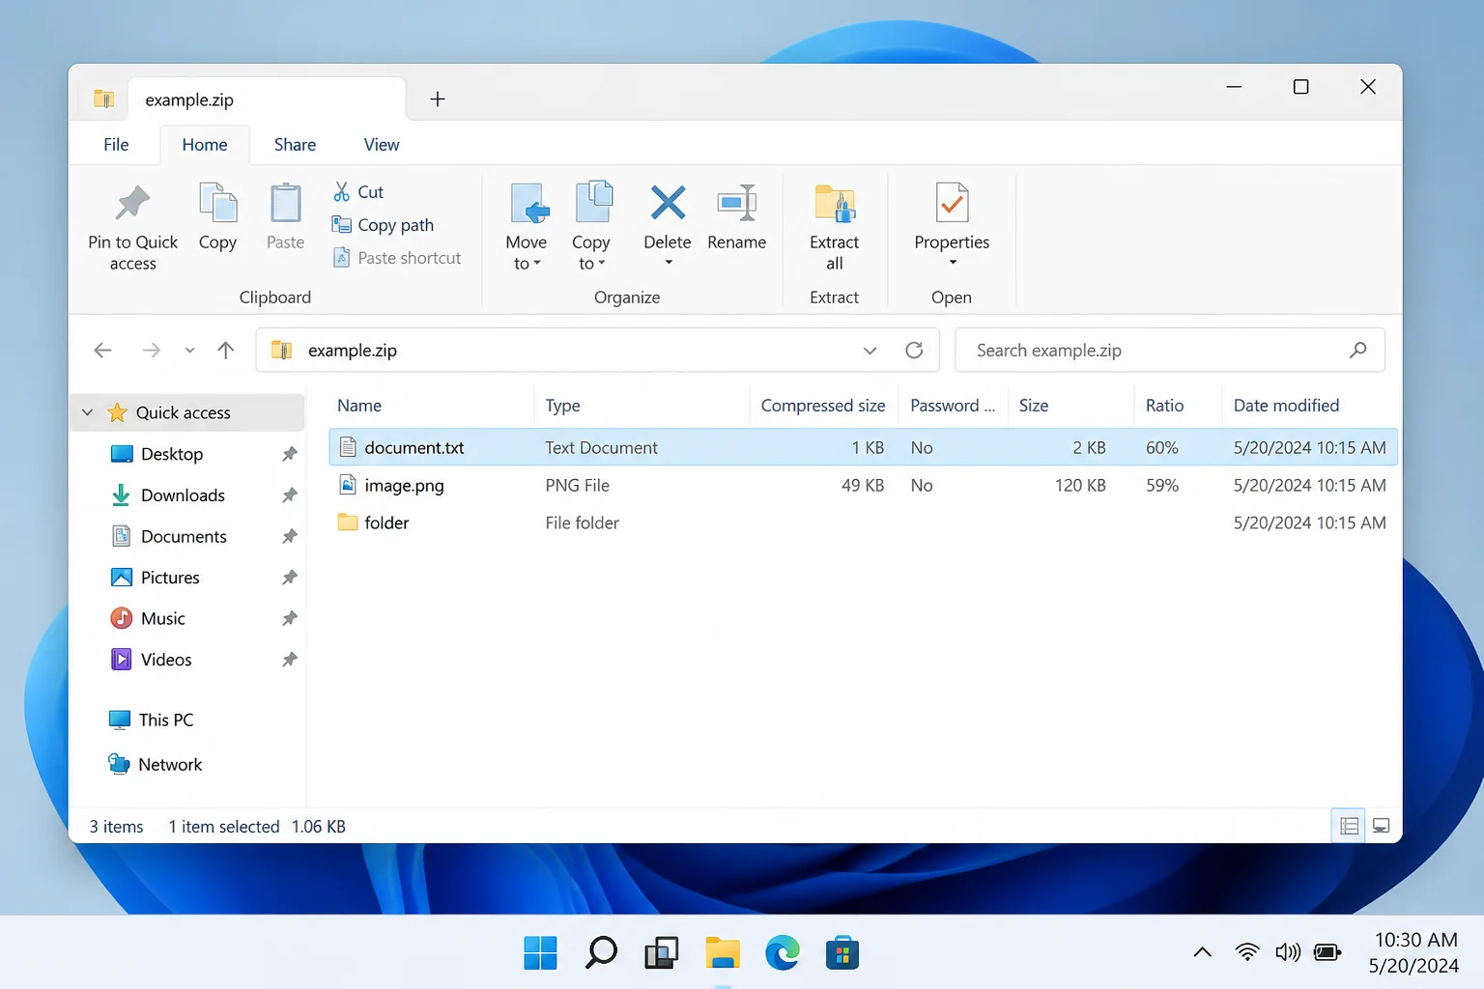Select Network in sidebar
The height and width of the screenshot is (989, 1484).
[x=170, y=764]
